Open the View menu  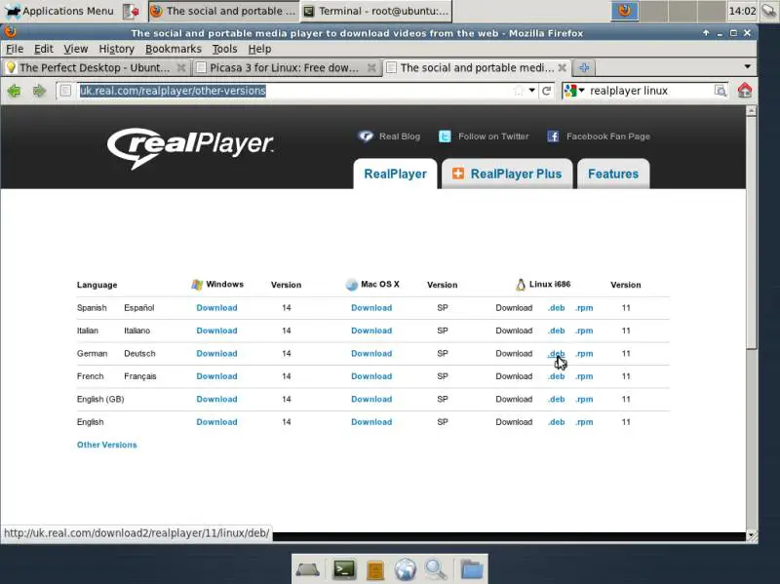point(76,49)
